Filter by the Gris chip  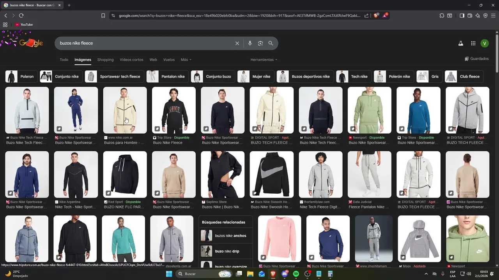[430, 77]
